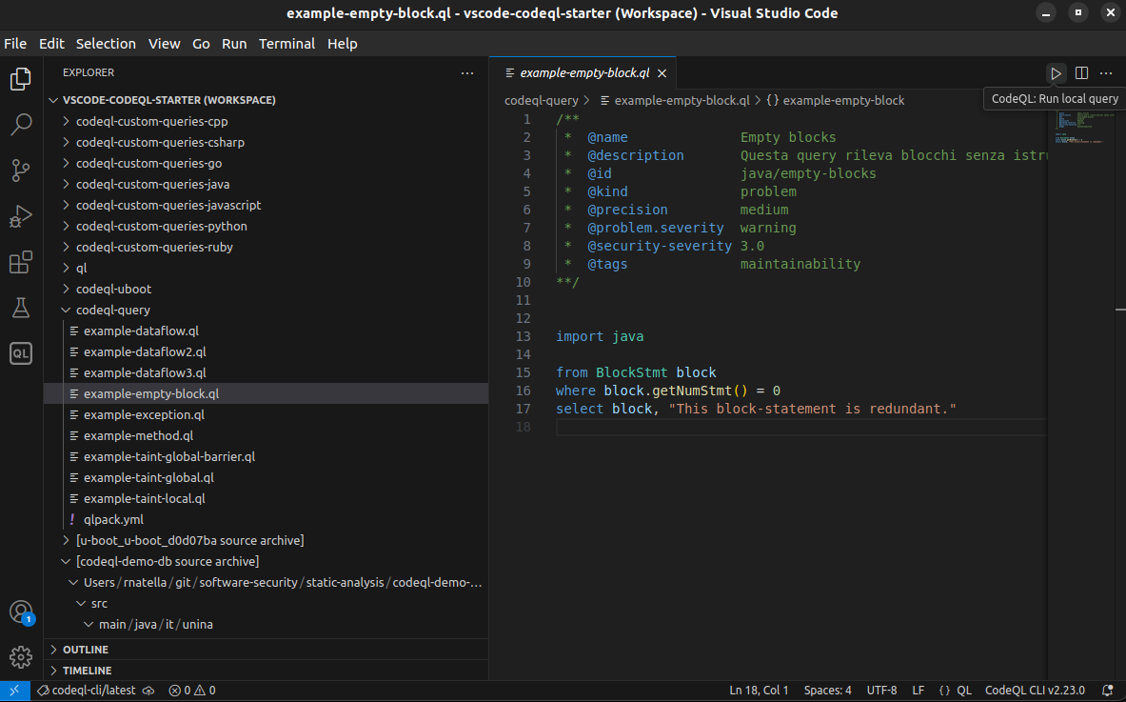This screenshot has width=1126, height=702.
Task: Expand the TIMELINE section
Action: 267,671
